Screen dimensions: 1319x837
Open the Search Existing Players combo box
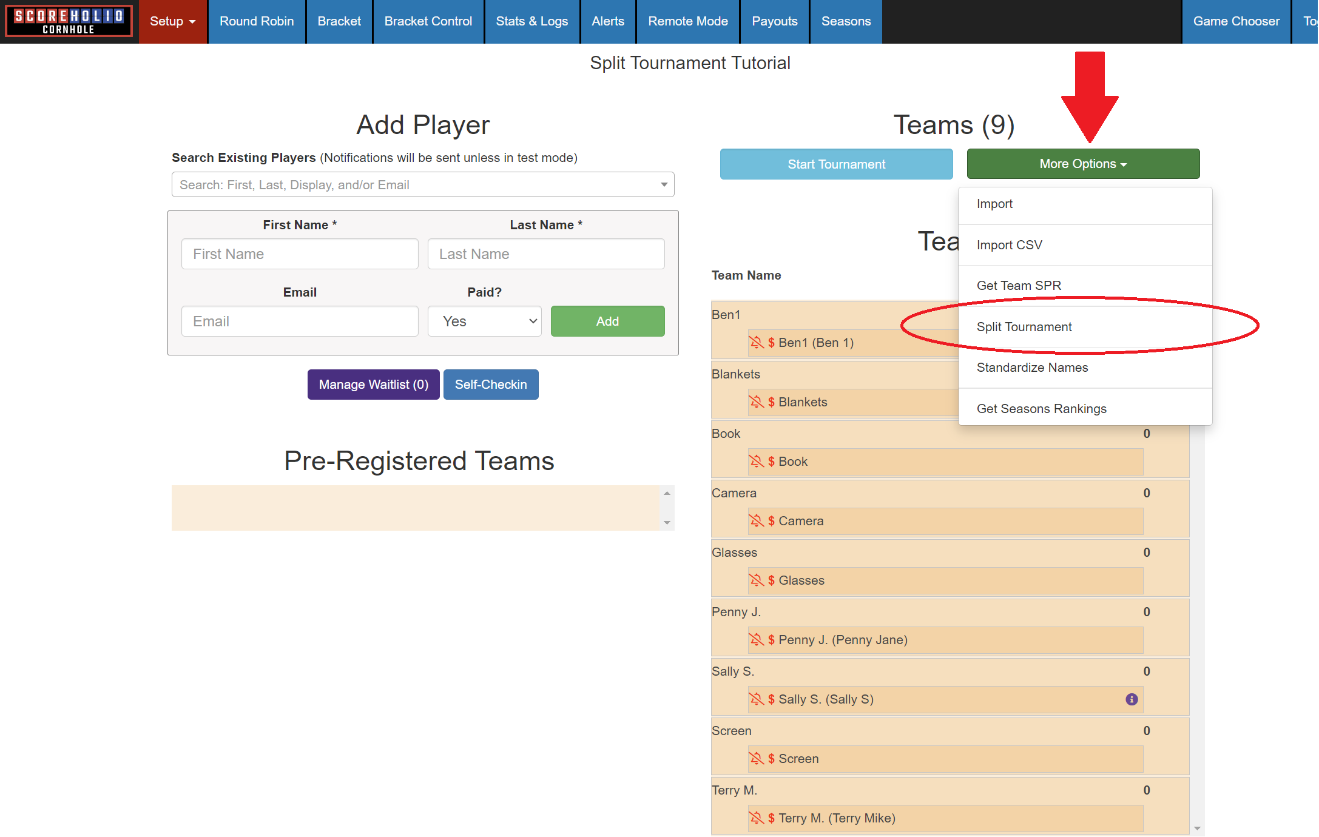[x=423, y=185]
